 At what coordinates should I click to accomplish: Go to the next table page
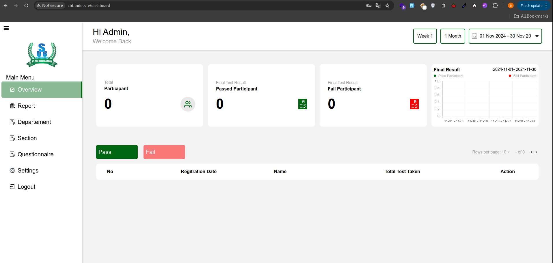pyautogui.click(x=536, y=152)
